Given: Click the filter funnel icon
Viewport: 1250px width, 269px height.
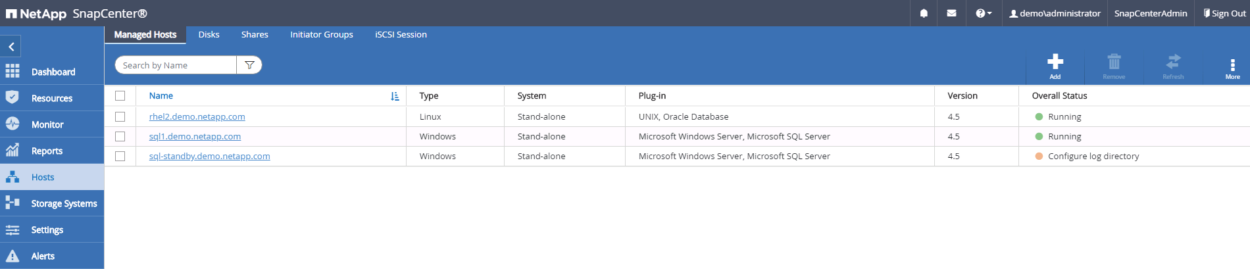Looking at the screenshot, I should (x=249, y=65).
